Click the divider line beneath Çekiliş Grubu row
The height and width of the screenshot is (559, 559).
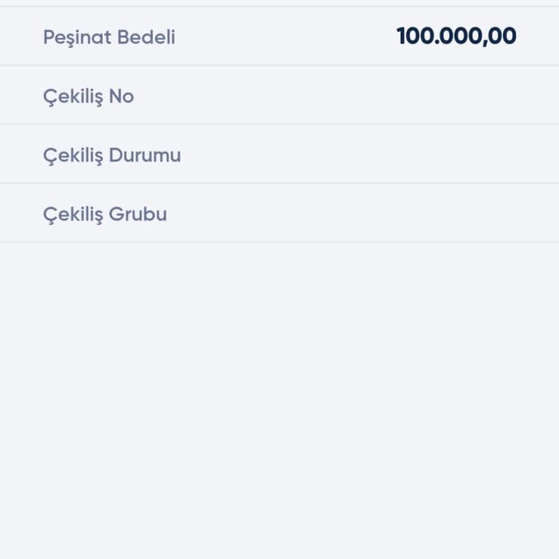click(279, 242)
